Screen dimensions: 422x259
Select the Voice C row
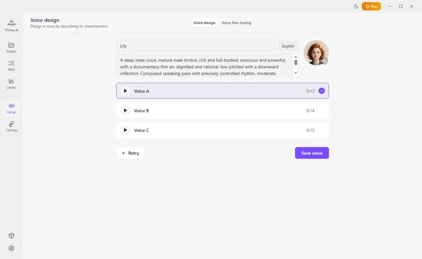(x=222, y=130)
